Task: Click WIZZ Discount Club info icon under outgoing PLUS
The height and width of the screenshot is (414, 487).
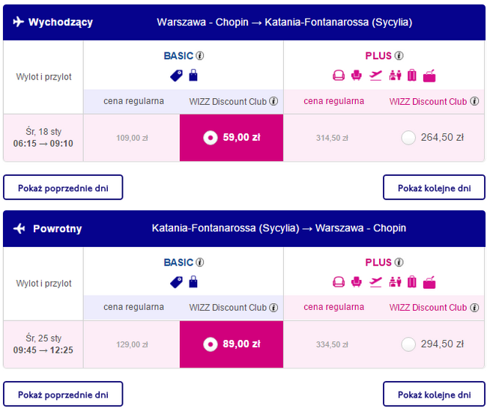Action: point(474,101)
